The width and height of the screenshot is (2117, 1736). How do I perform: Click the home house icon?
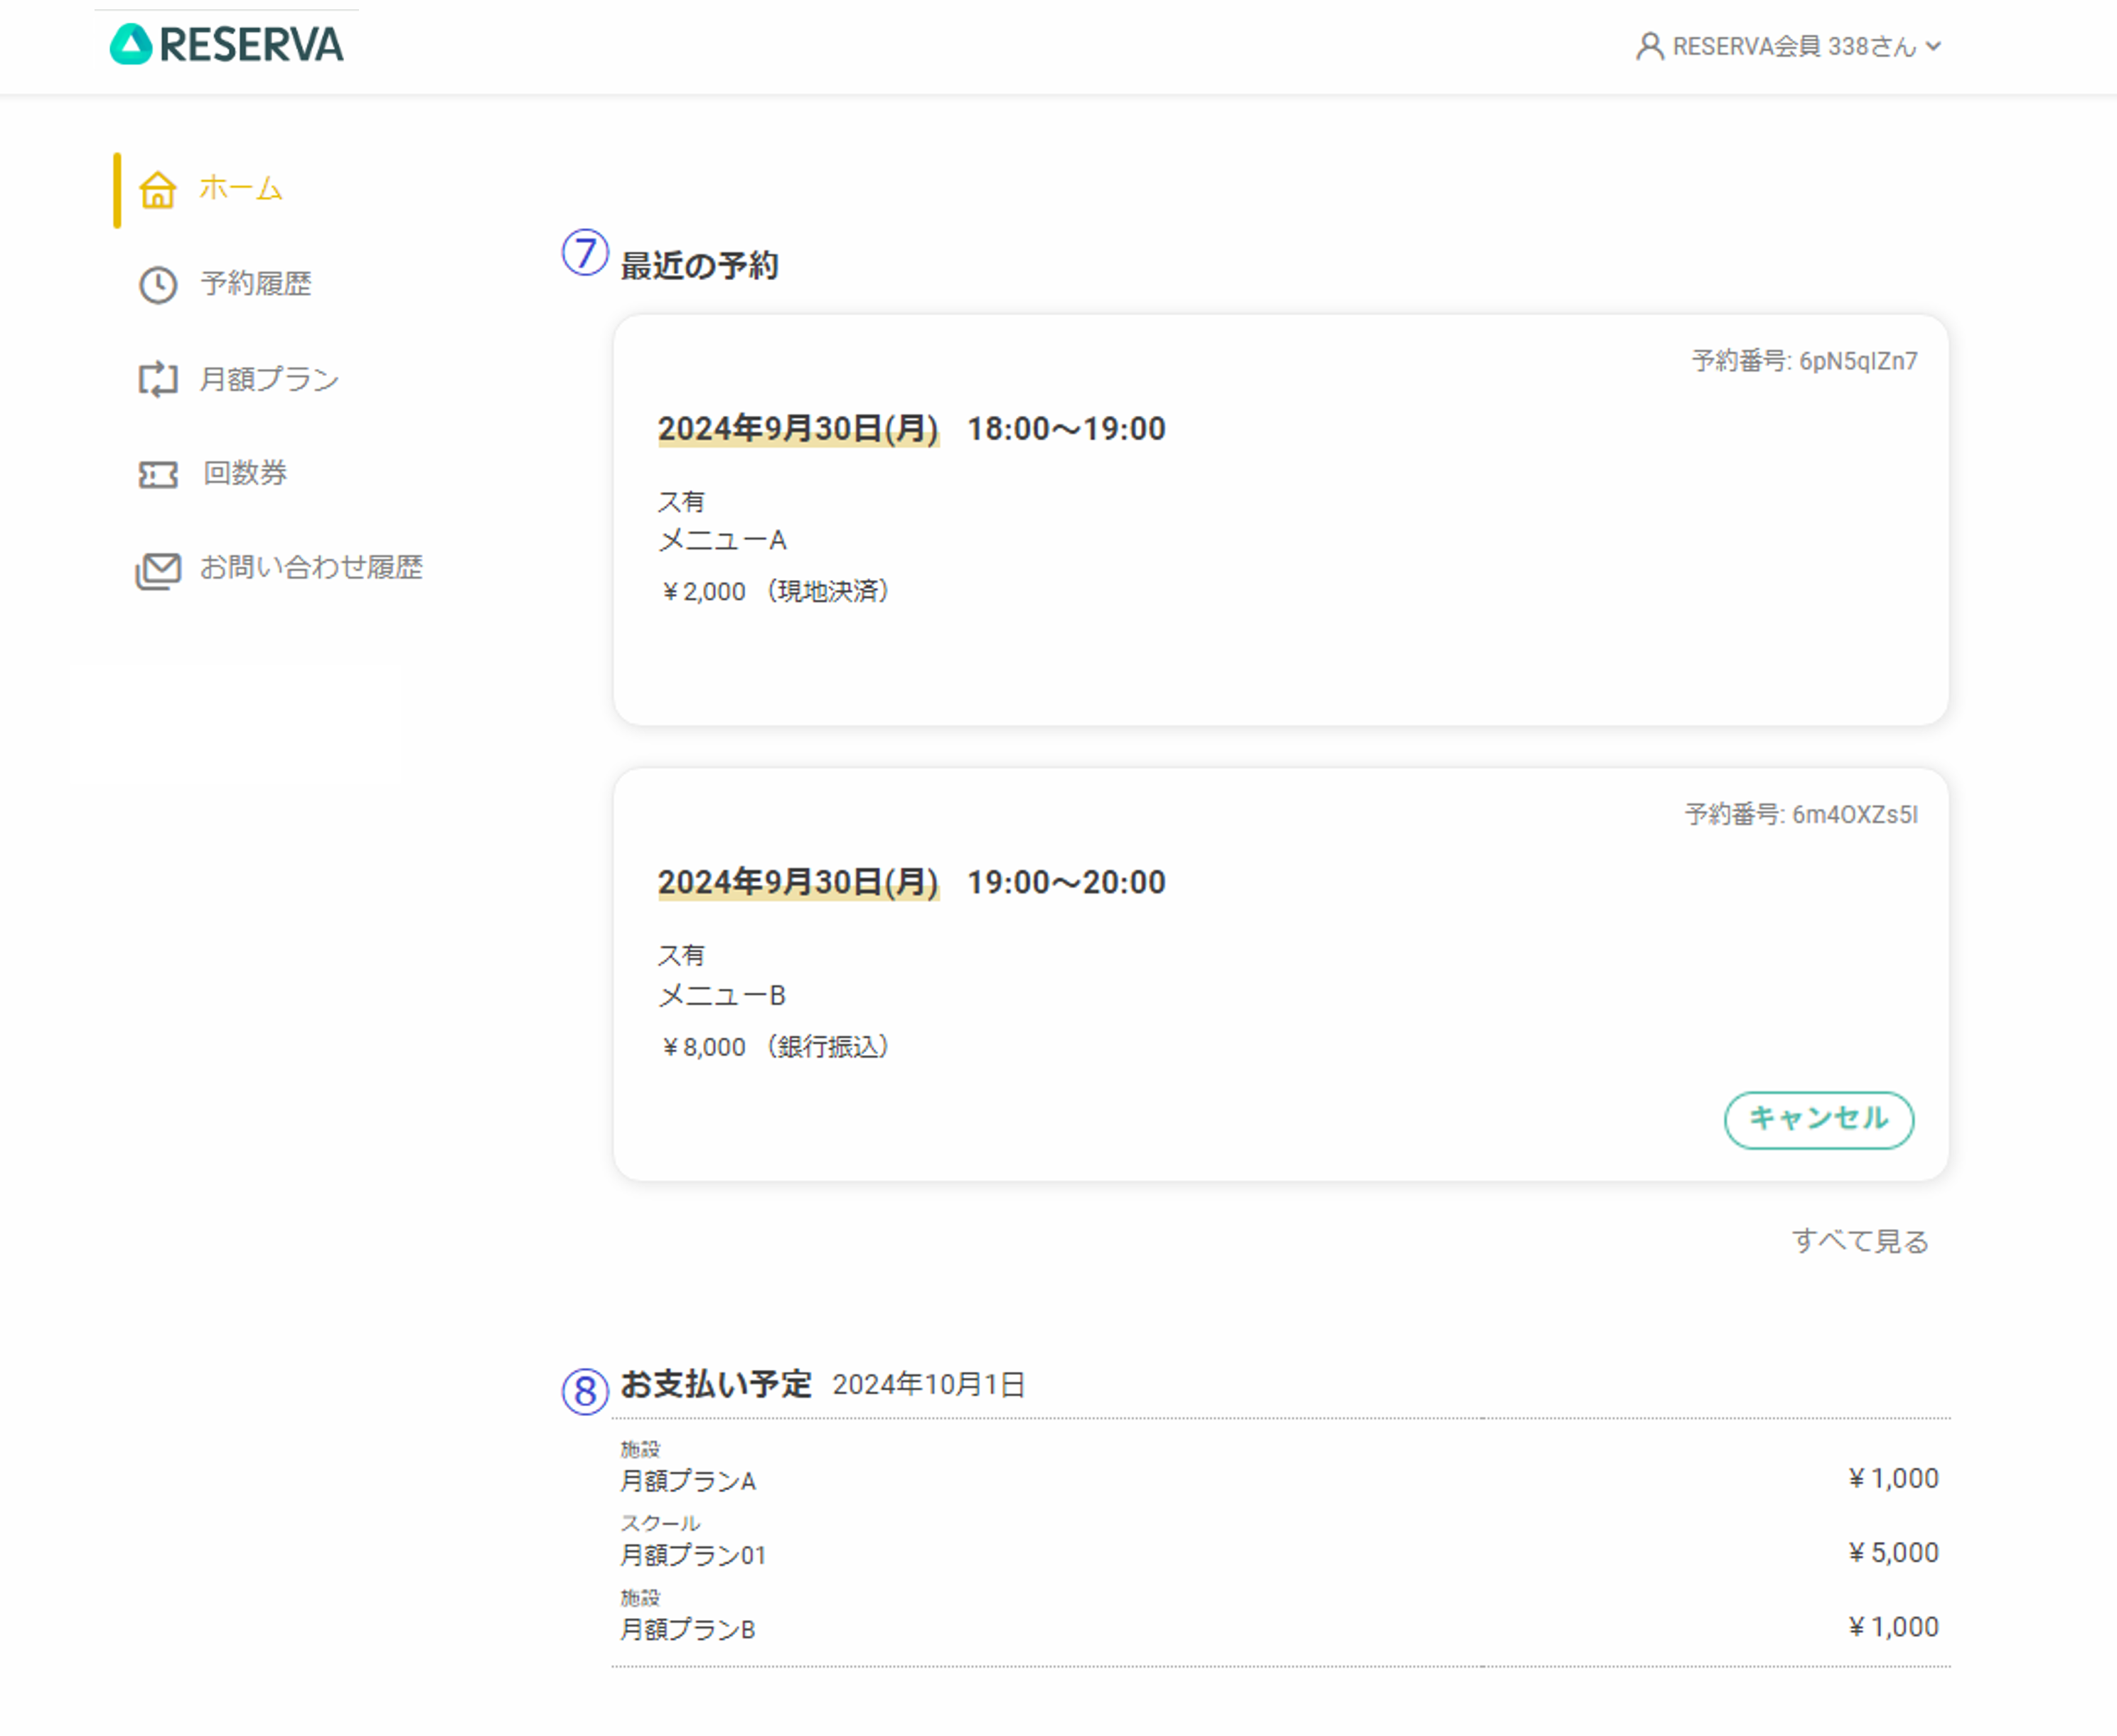(x=158, y=189)
